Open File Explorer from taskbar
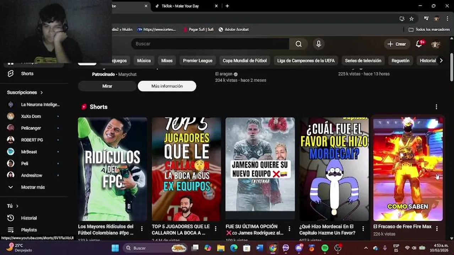This screenshot has width=454, height=255. [221, 248]
